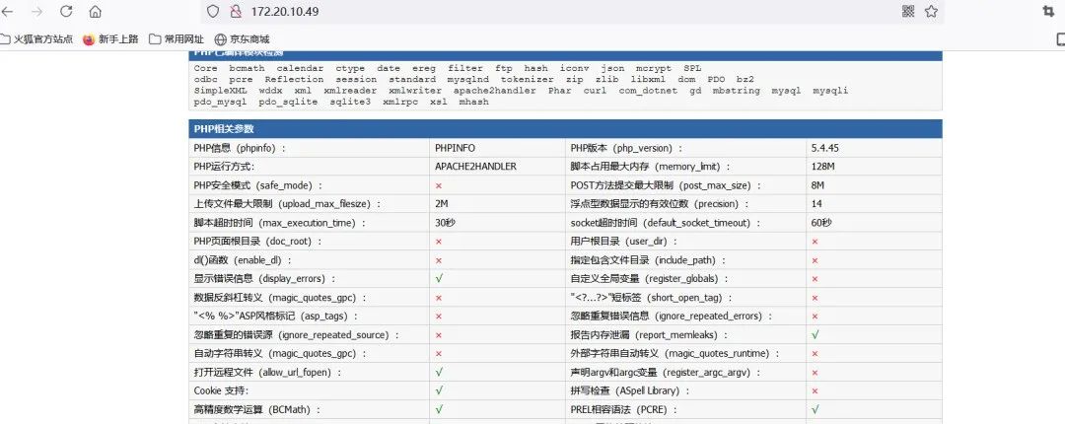The width and height of the screenshot is (1065, 424).
Task: Click the ignore_repeated_source red cross status
Action: [439, 335]
